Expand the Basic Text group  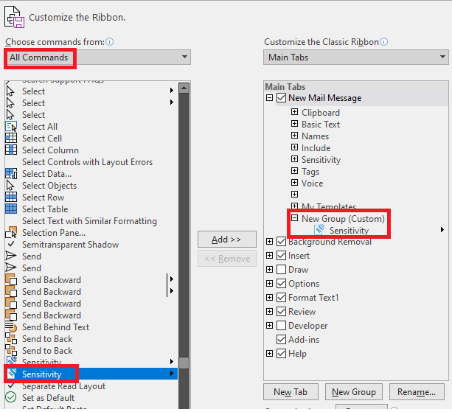(x=294, y=124)
